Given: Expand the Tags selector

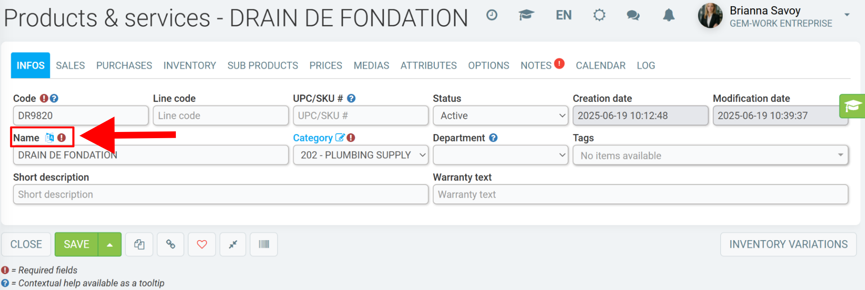Looking at the screenshot, I should coord(710,155).
